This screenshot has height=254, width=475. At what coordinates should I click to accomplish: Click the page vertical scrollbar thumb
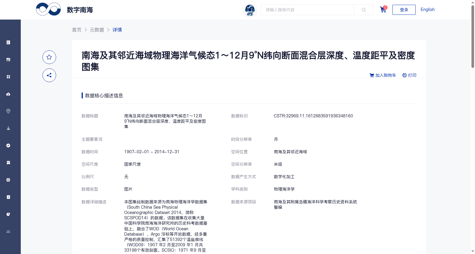473,36
